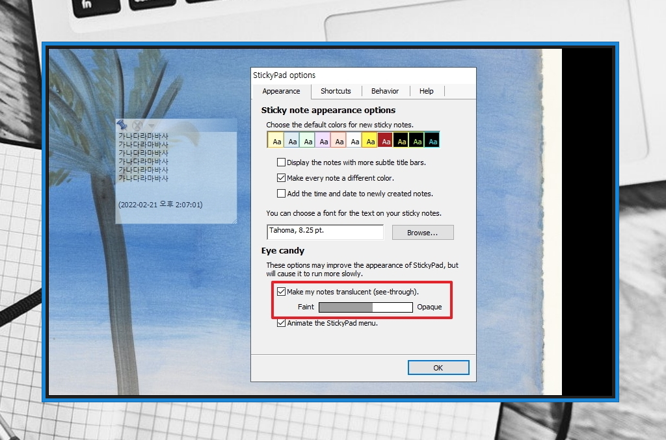666x440 pixels.
Task: Open the sticky note's dropdown arrow menu
Action: coord(151,125)
